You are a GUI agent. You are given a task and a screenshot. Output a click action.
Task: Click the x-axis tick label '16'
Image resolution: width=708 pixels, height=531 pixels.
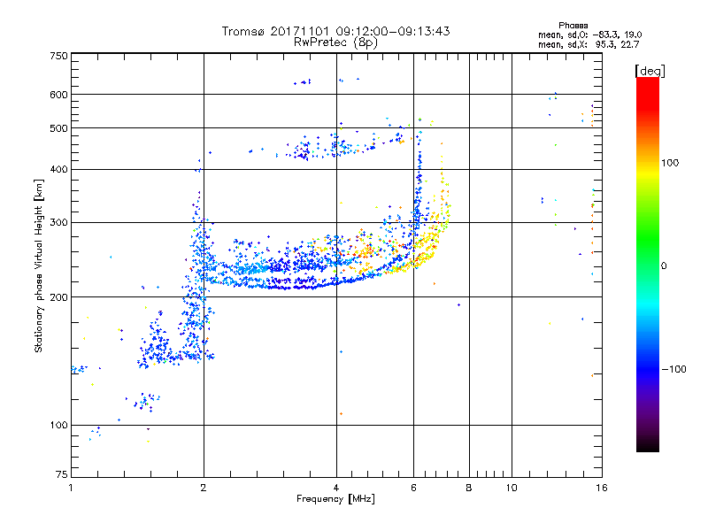click(602, 488)
